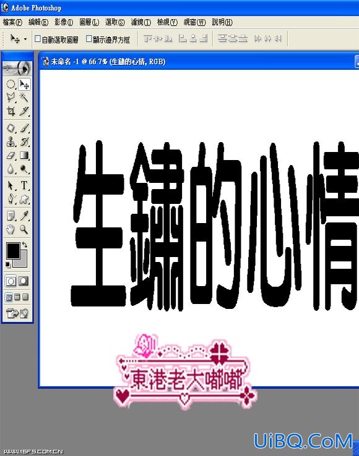
Task: Open the 檔案(F) menu
Action: click(x=12, y=22)
